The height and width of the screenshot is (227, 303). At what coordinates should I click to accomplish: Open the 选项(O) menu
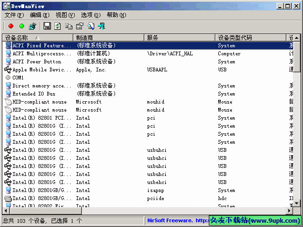pos(90,15)
